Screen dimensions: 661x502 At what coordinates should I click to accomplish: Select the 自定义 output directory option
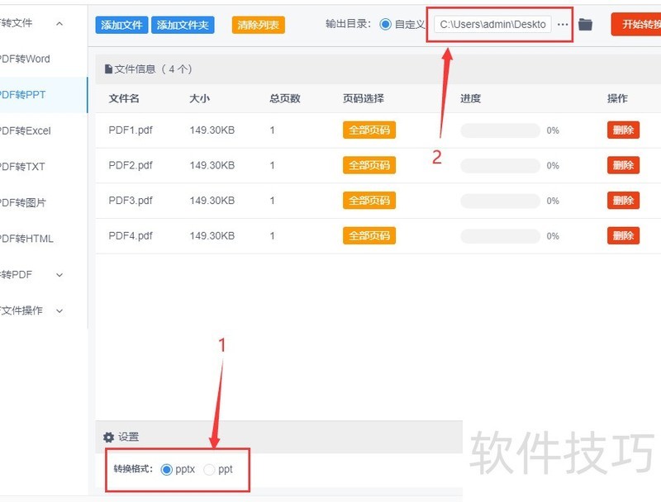tap(387, 23)
